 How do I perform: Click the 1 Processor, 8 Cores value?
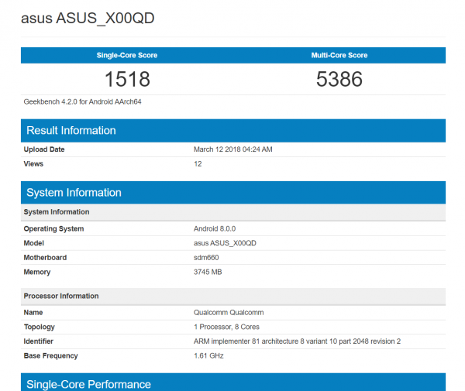coord(226,327)
